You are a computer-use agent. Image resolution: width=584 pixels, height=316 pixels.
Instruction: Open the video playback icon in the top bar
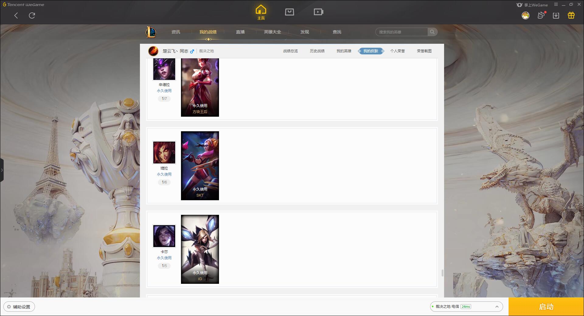point(318,12)
